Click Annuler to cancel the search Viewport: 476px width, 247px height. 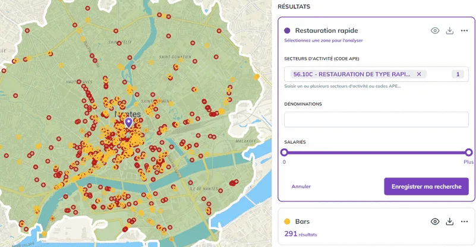point(301,186)
